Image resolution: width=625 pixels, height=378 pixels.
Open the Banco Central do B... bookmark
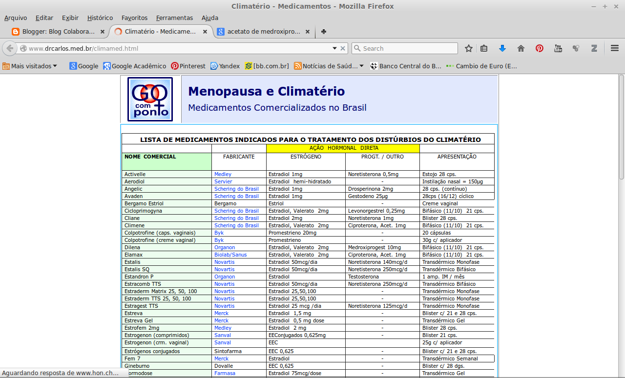(406, 66)
